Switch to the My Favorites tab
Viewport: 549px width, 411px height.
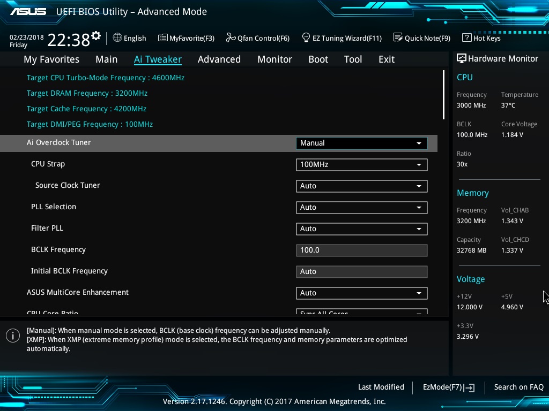coord(51,59)
